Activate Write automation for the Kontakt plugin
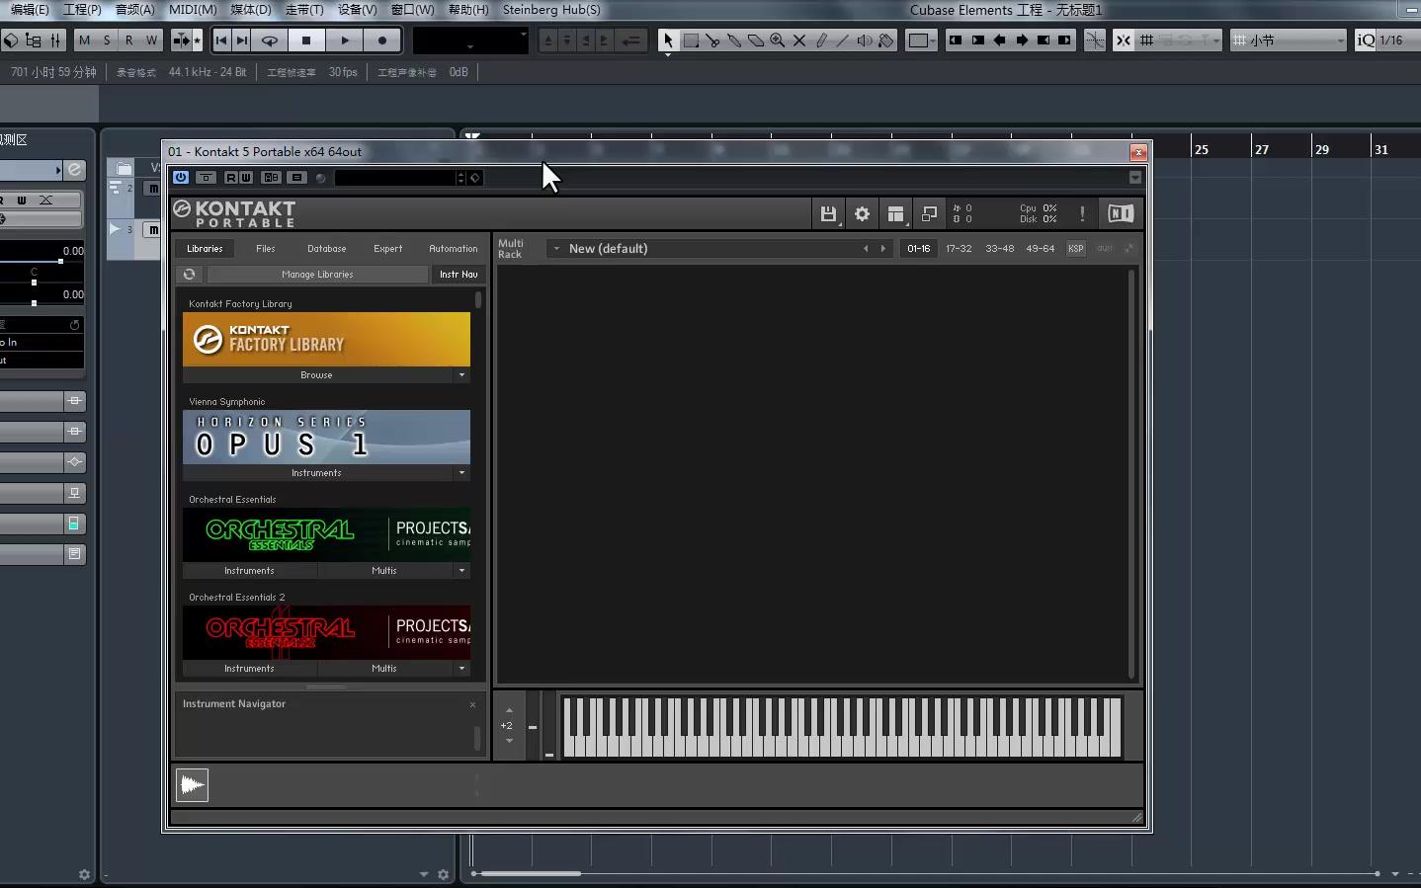The image size is (1421, 888). 245,178
